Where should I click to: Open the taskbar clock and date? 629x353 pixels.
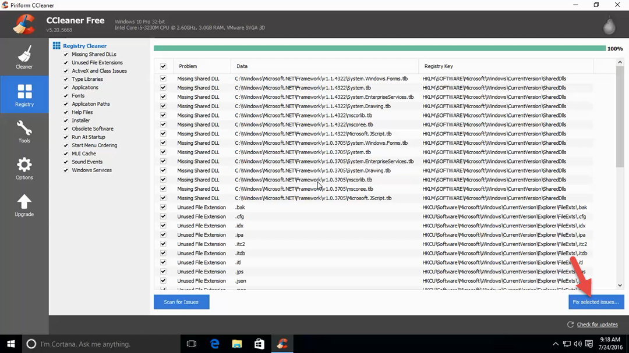click(x=610, y=344)
